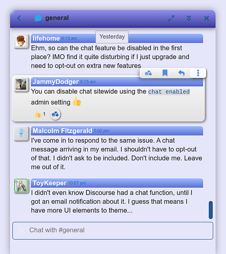Open the plus attachment menu in composer
This screenshot has height=254, width=226.
pos(21,231)
